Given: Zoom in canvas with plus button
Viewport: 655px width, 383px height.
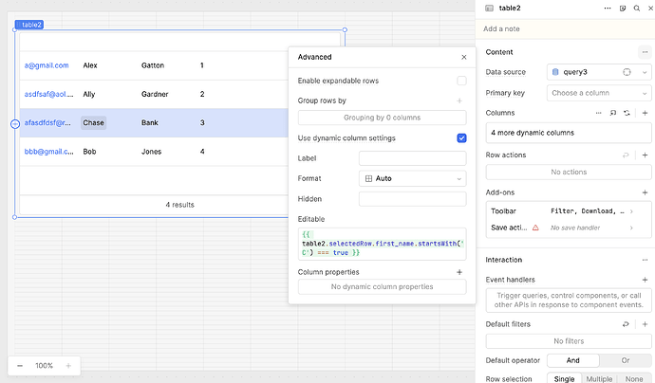Looking at the screenshot, I should (x=68, y=366).
